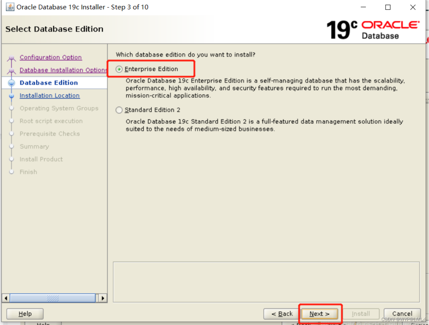The image size is (429, 325).
Task: Click the sidebar scroll right arrow
Action: tap(103, 298)
